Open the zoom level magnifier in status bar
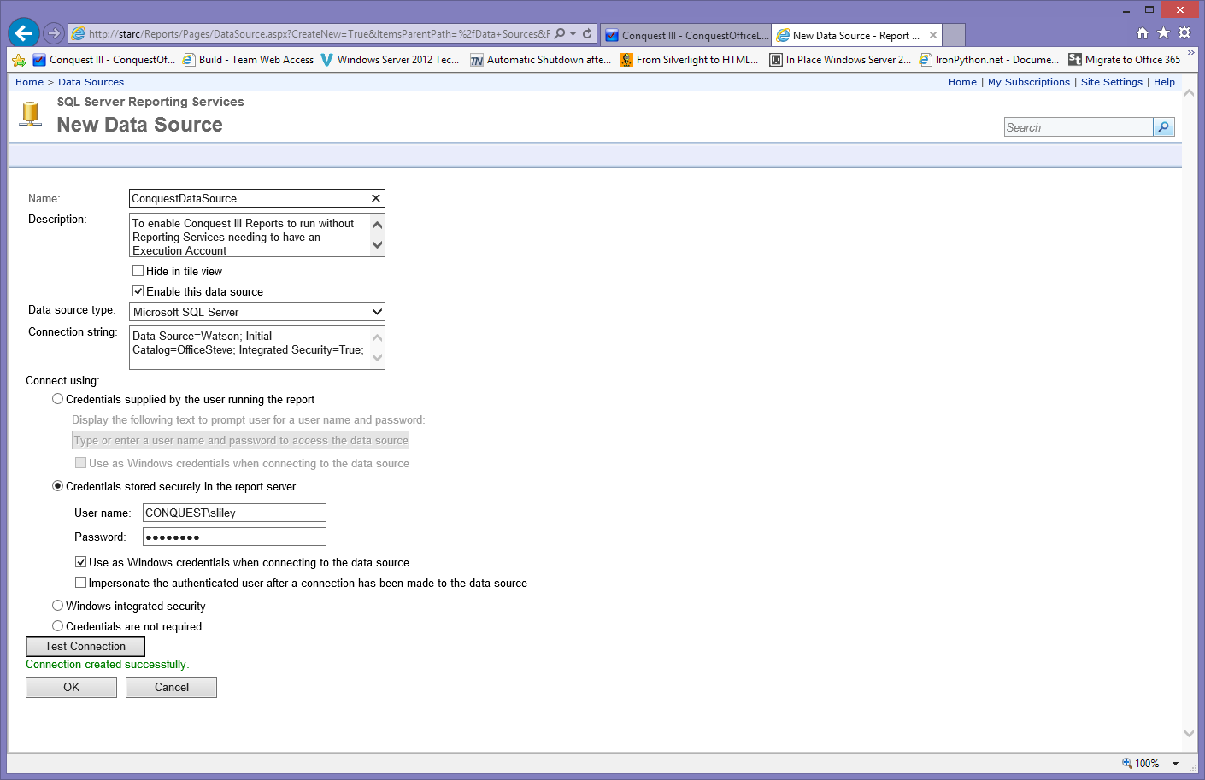 tap(1127, 763)
